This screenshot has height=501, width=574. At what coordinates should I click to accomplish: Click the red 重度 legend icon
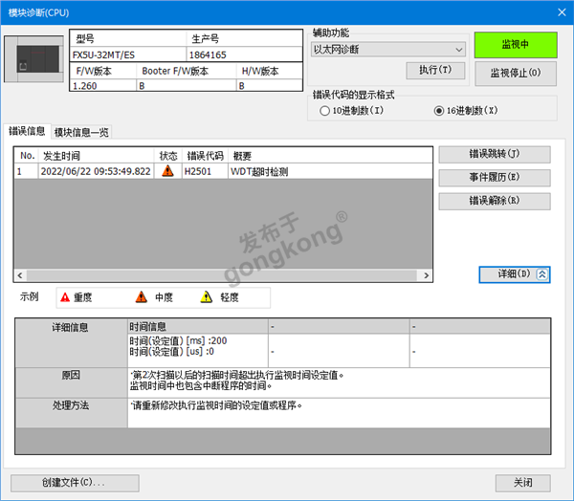tap(65, 297)
